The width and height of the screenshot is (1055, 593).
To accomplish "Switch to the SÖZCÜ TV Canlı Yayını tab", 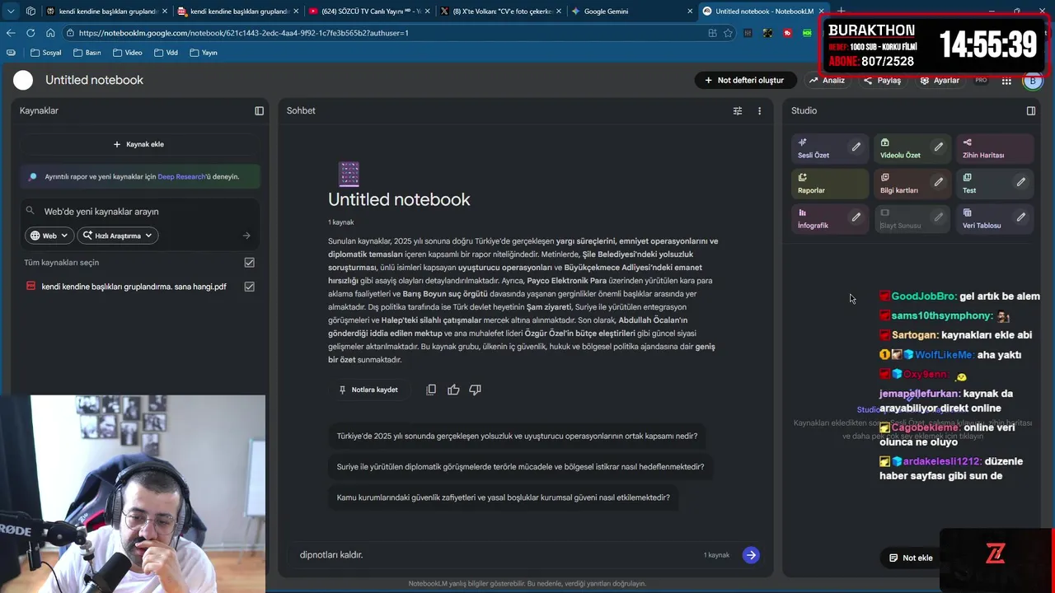I will 368,12.
